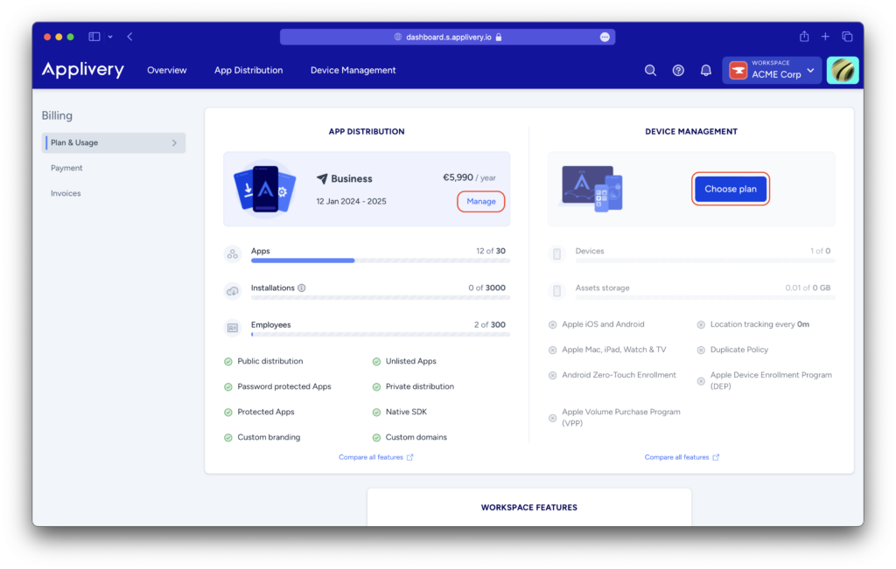Click the Location tracking unavailable icon
Screen dimensions: 896x569
(x=701, y=325)
